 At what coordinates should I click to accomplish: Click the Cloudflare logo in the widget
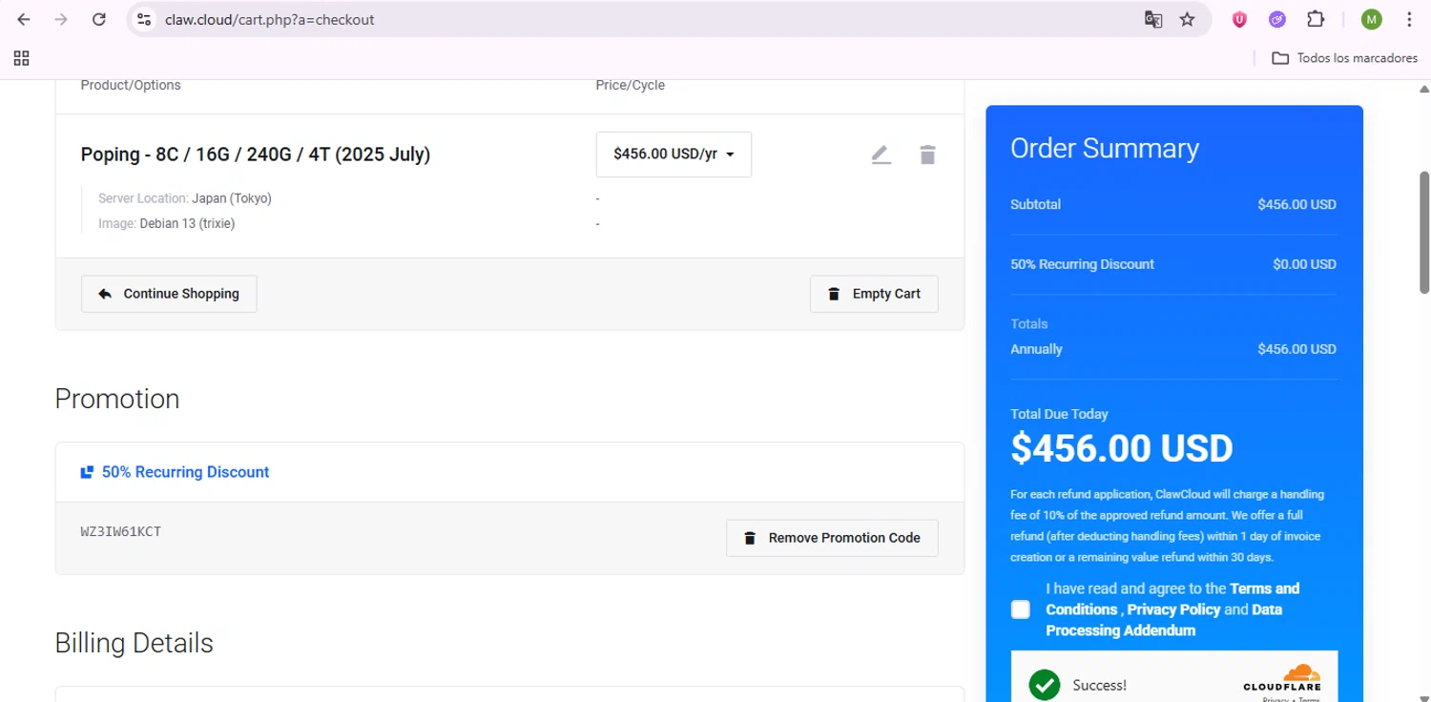tap(1282, 678)
